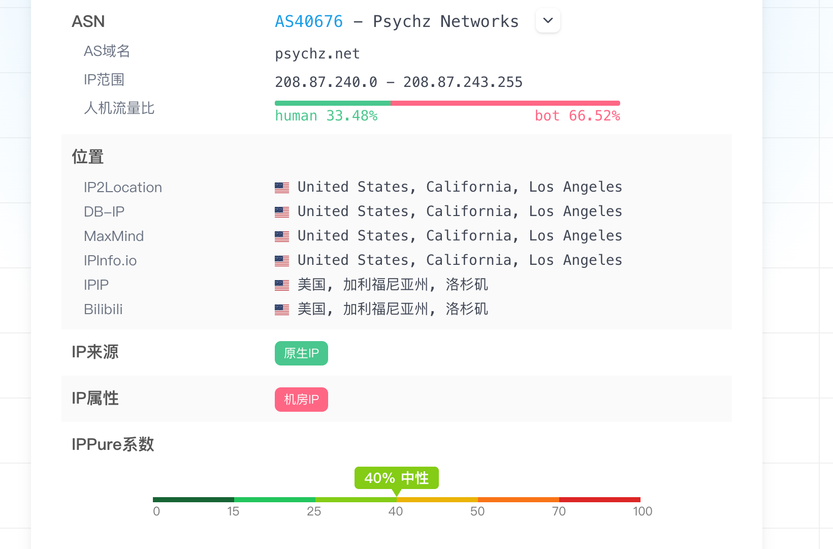Click the US flag in IPIP row

282,285
